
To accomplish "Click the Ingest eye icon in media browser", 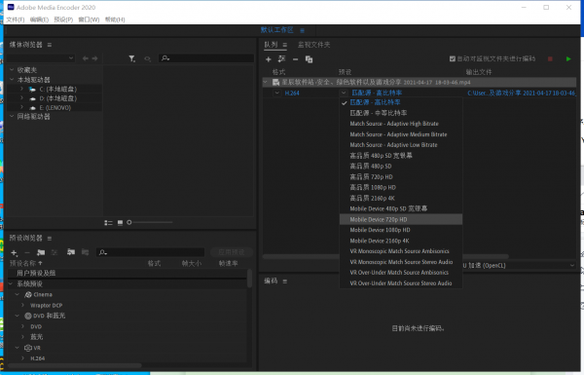I will [x=148, y=58].
